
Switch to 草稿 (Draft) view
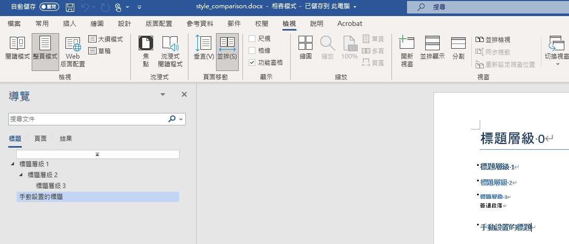pyautogui.click(x=100, y=51)
